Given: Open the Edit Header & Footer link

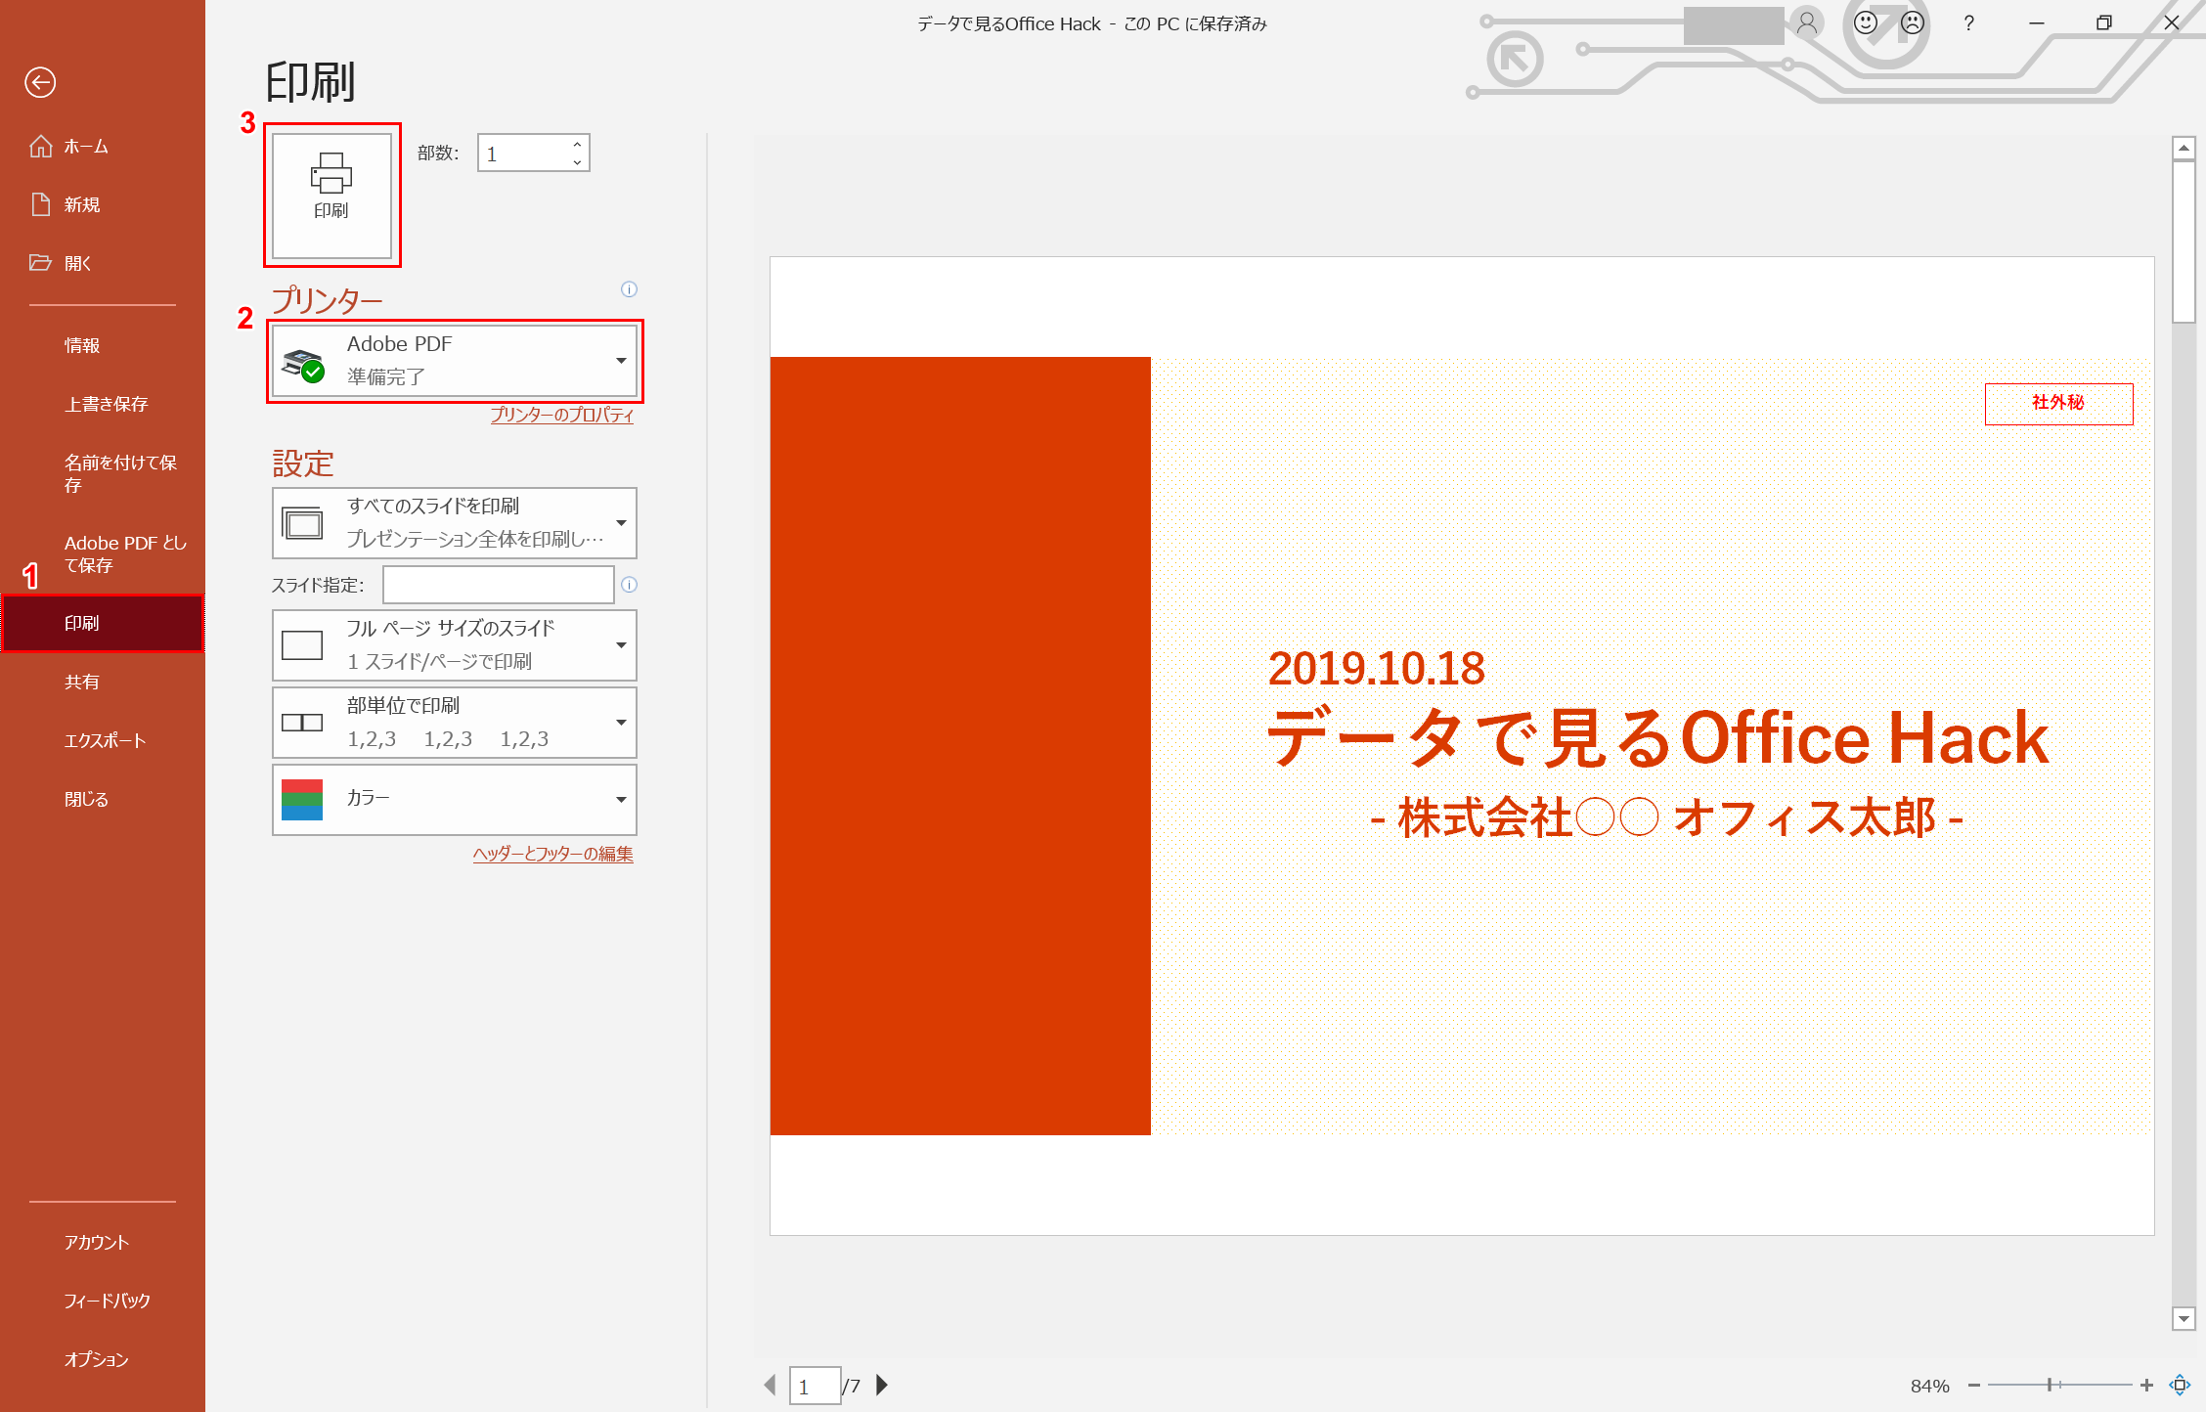Looking at the screenshot, I should point(552,854).
